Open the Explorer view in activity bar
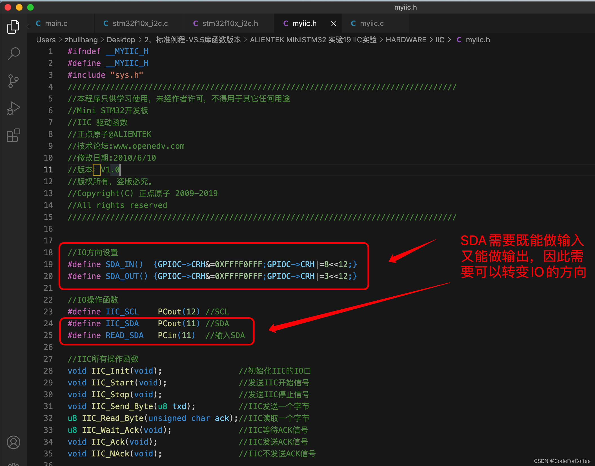 coord(13,27)
